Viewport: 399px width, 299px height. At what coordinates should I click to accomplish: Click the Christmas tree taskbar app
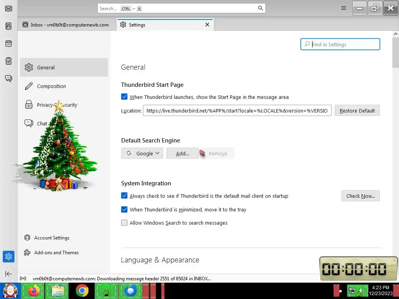(106, 290)
